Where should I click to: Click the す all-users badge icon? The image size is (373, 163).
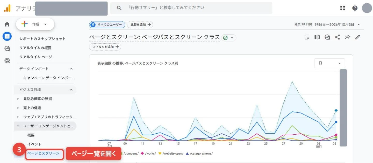point(93,25)
